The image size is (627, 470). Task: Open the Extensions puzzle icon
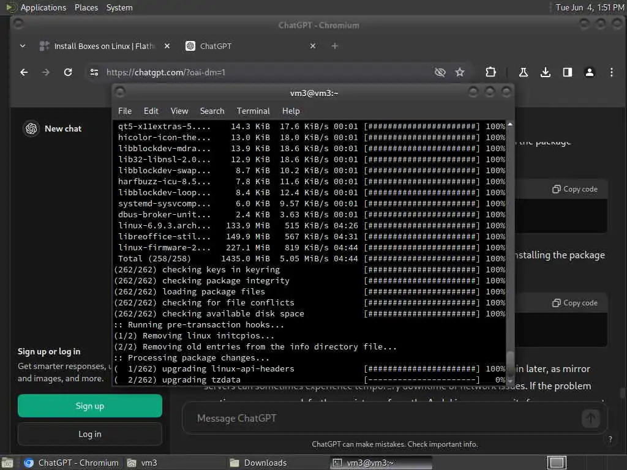coord(490,72)
